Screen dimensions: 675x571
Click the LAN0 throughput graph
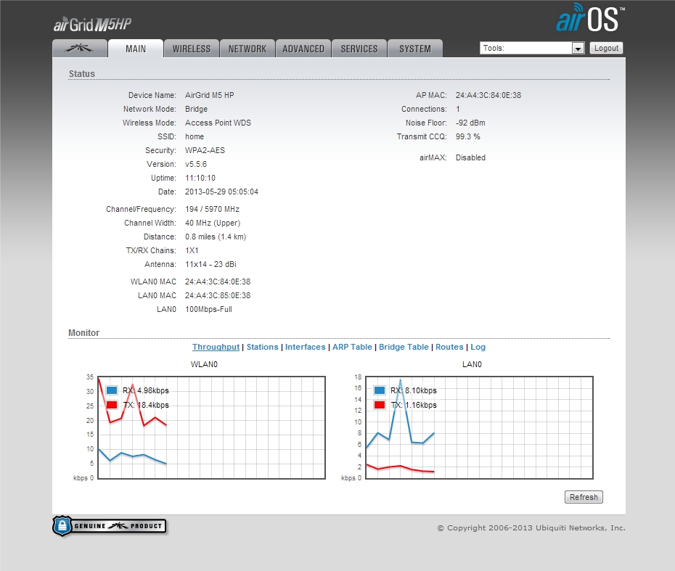[479, 428]
